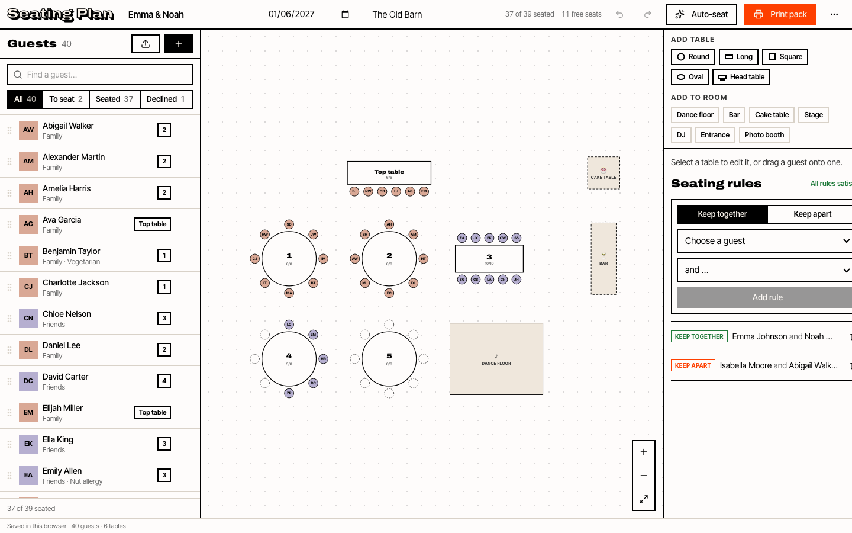This screenshot has width=852, height=533.
Task: Select the Keep apart Isabella Moore rule
Action: point(761,365)
